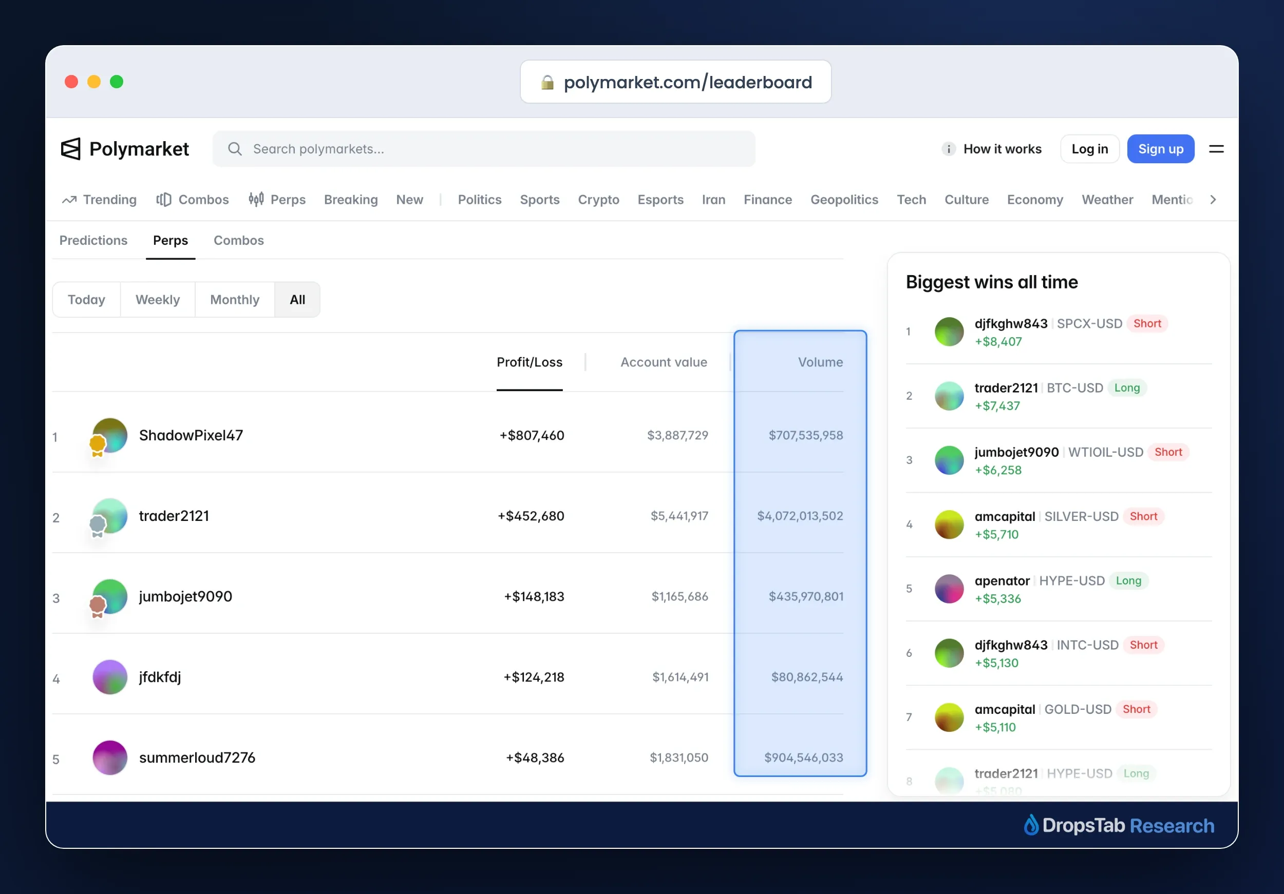1284x894 pixels.
Task: Click the Combos nav icon
Action: coord(164,200)
